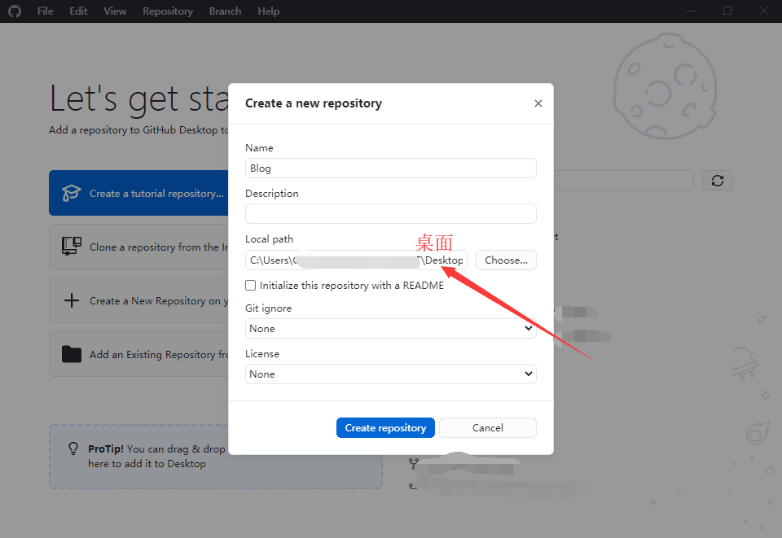Viewport: 782px width, 538px height.
Task: Open the Repository menu
Action: 168,11
